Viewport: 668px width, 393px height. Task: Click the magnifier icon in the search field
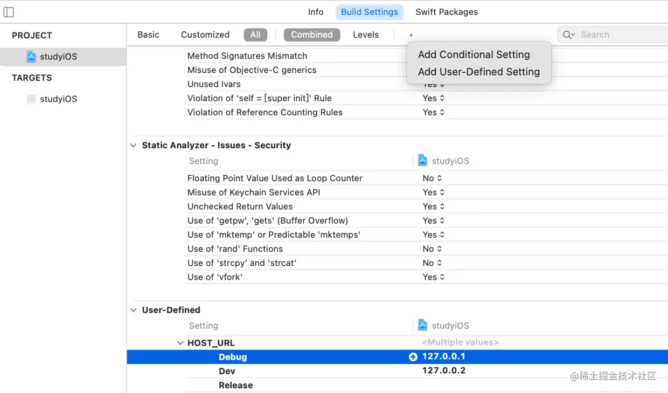pos(567,35)
